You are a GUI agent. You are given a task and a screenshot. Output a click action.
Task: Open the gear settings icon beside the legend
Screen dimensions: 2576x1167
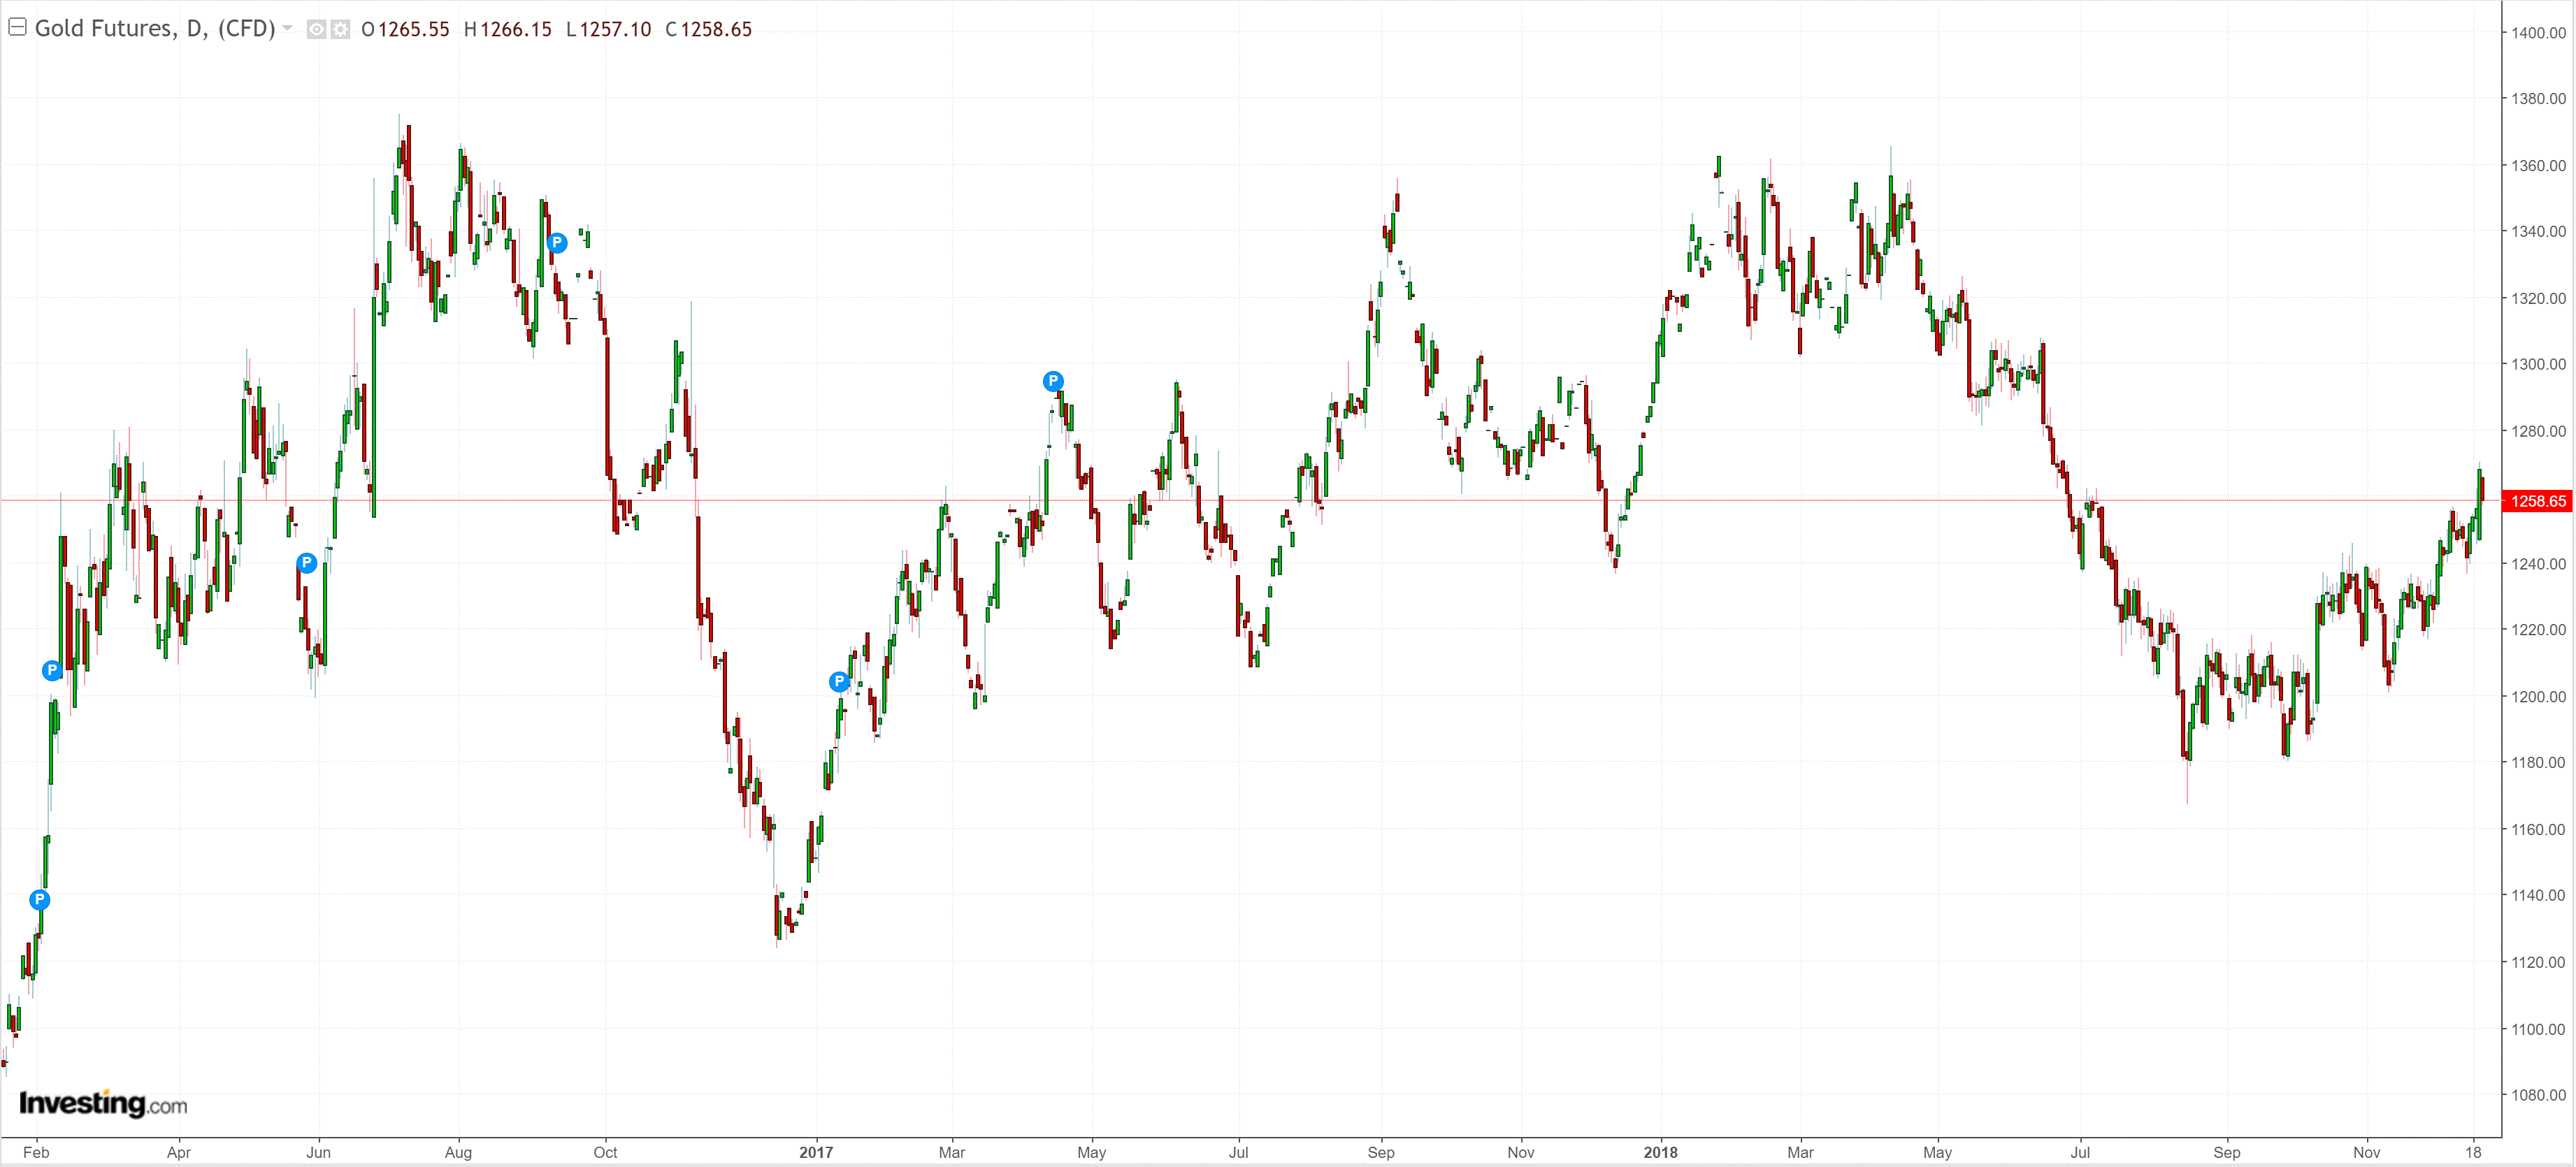340,30
